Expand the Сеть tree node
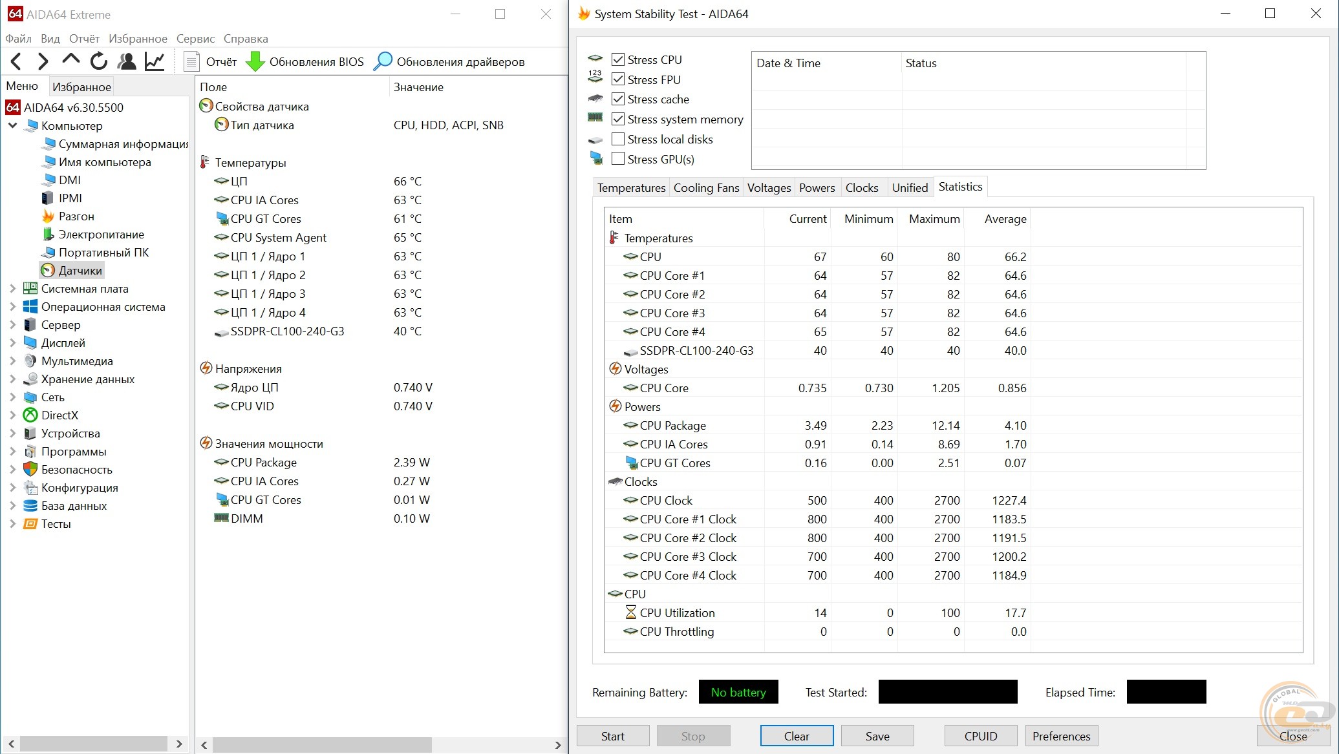 click(x=12, y=397)
